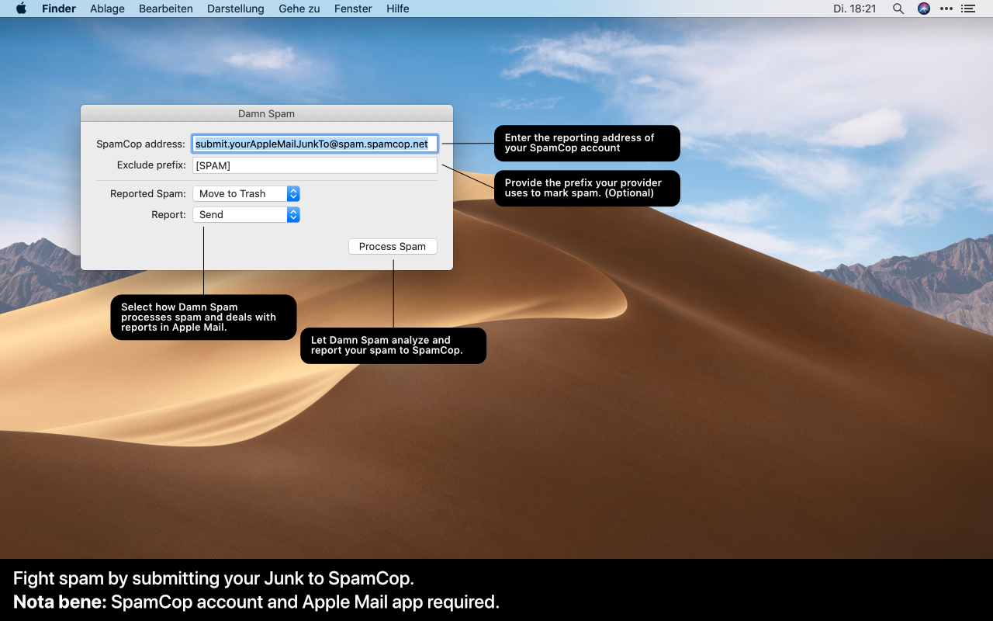Image resolution: width=993 pixels, height=621 pixels.
Task: Open the Fenster menu
Action: point(353,9)
